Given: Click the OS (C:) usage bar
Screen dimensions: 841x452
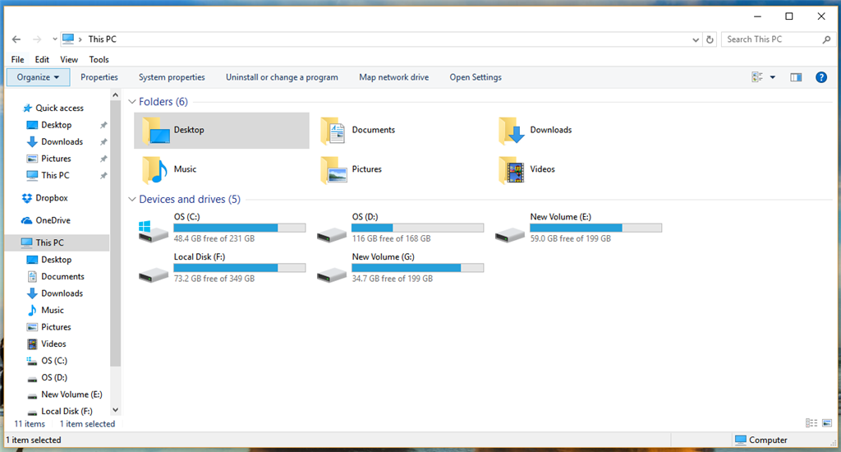Looking at the screenshot, I should tap(240, 228).
